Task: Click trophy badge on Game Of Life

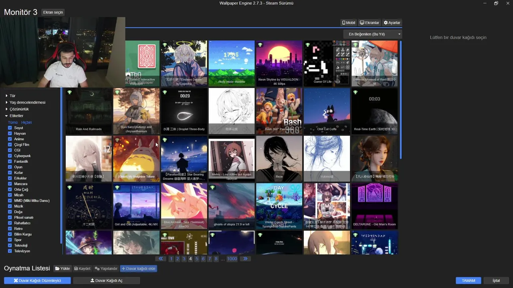Action: [x=307, y=45]
